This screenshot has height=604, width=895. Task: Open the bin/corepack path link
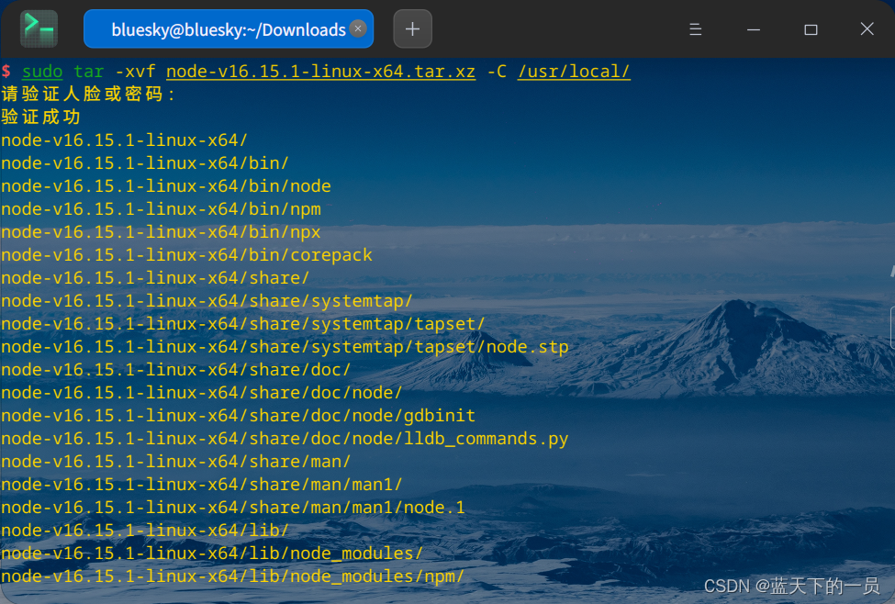point(185,254)
